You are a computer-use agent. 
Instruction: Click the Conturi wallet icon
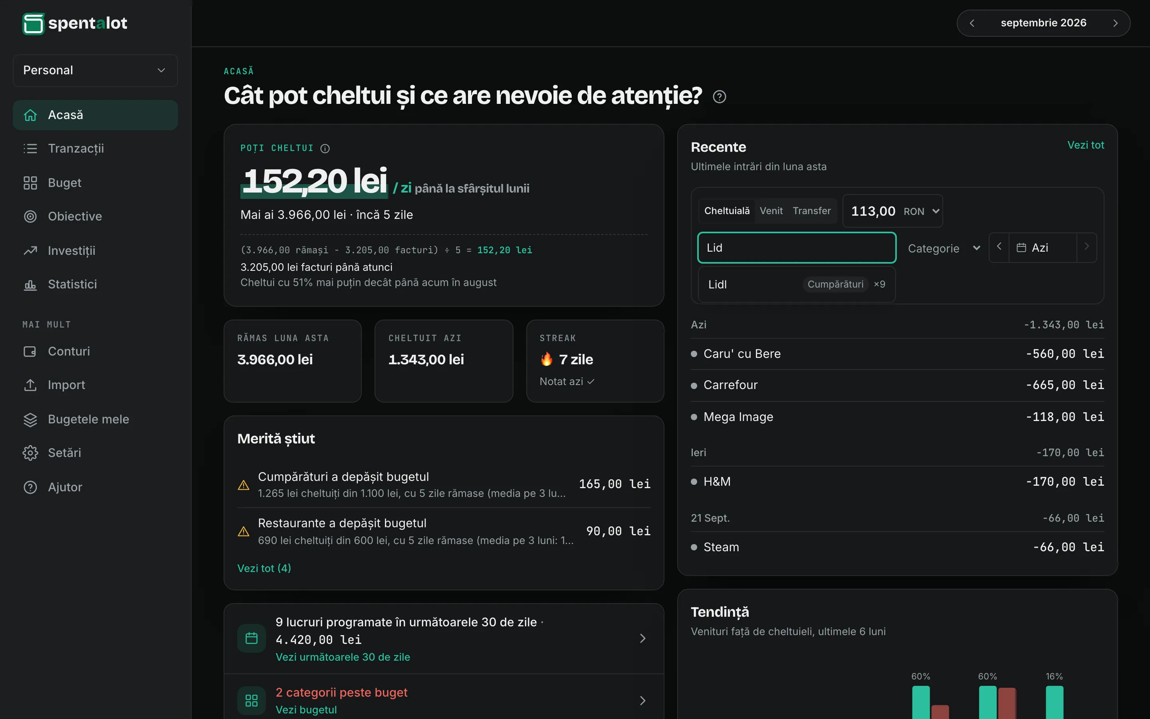coord(30,352)
